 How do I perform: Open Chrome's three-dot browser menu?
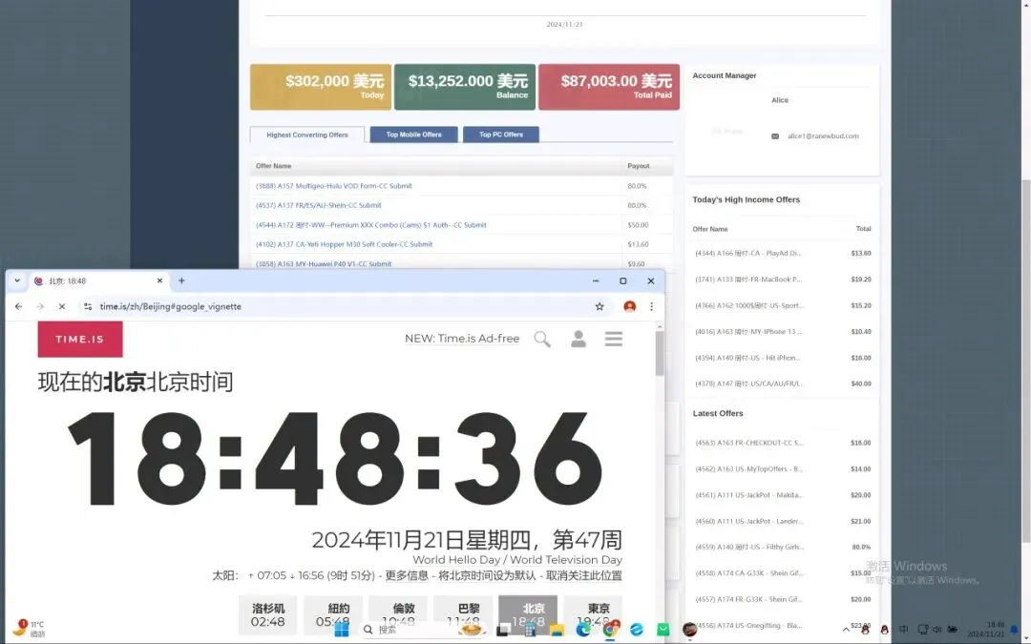(651, 306)
